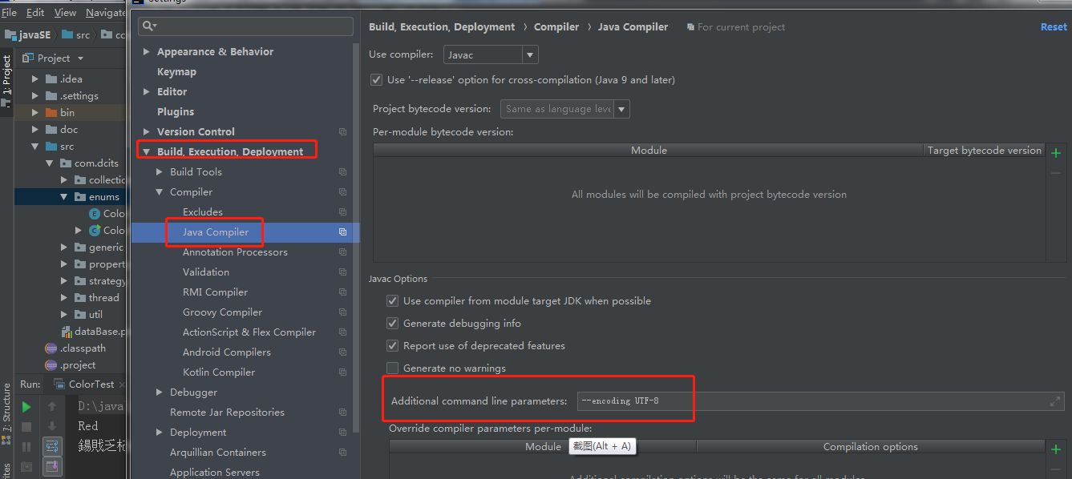Click the Reset link in top right corner
Viewport: 1072px width, 479px height.
[1053, 26]
